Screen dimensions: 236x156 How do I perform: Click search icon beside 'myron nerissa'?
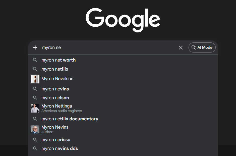coord(35,140)
